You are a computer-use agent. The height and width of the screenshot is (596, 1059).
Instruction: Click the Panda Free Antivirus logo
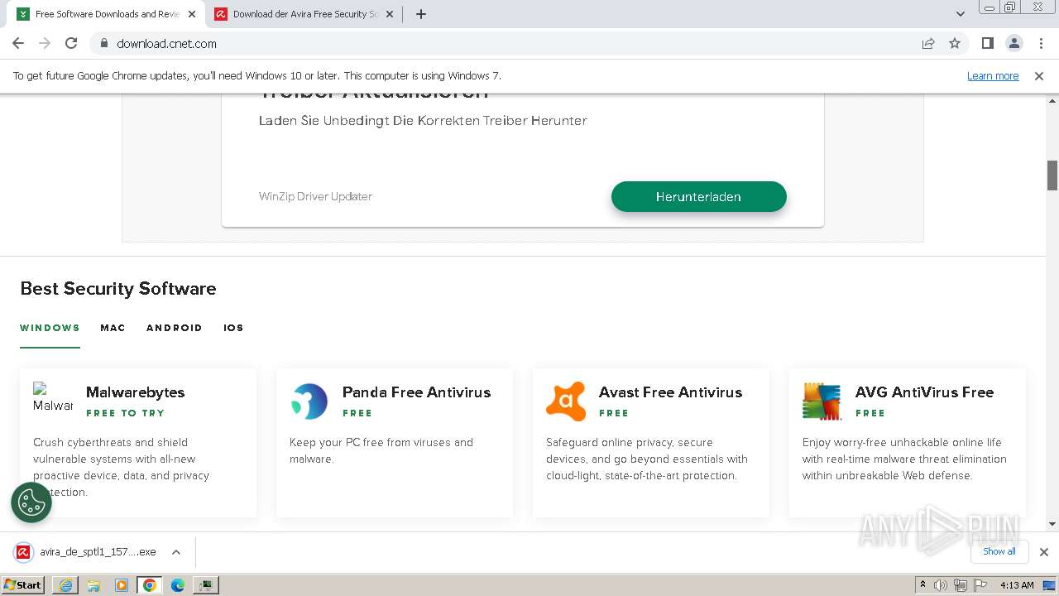coord(309,401)
